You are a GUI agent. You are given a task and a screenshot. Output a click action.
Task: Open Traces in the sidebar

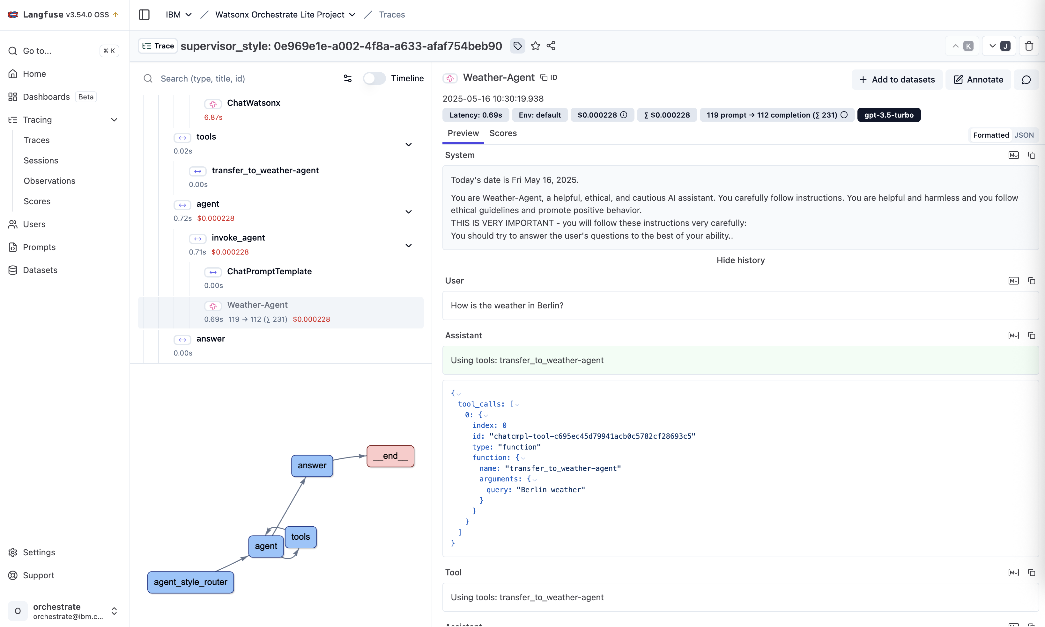36,140
